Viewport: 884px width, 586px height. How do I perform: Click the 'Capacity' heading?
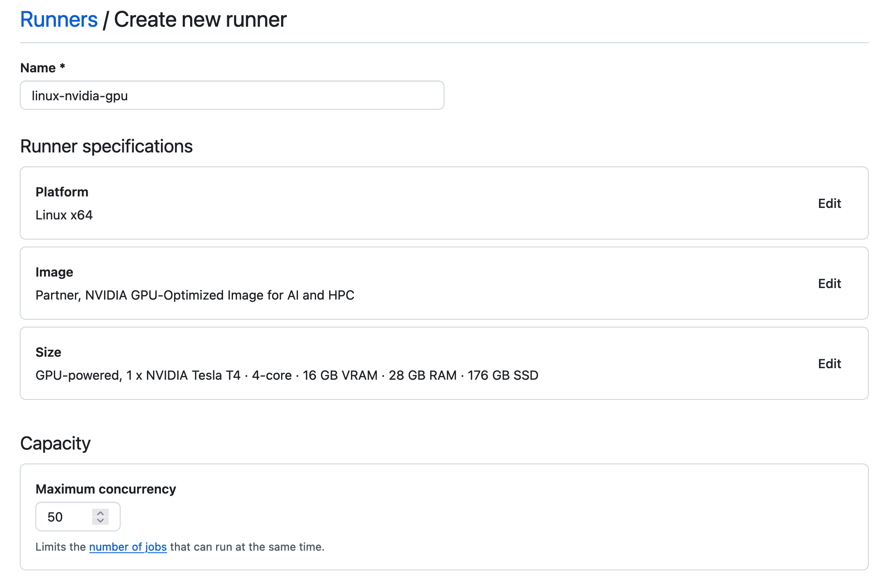pos(55,444)
